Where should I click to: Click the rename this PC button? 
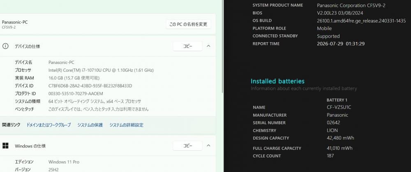[188, 24]
